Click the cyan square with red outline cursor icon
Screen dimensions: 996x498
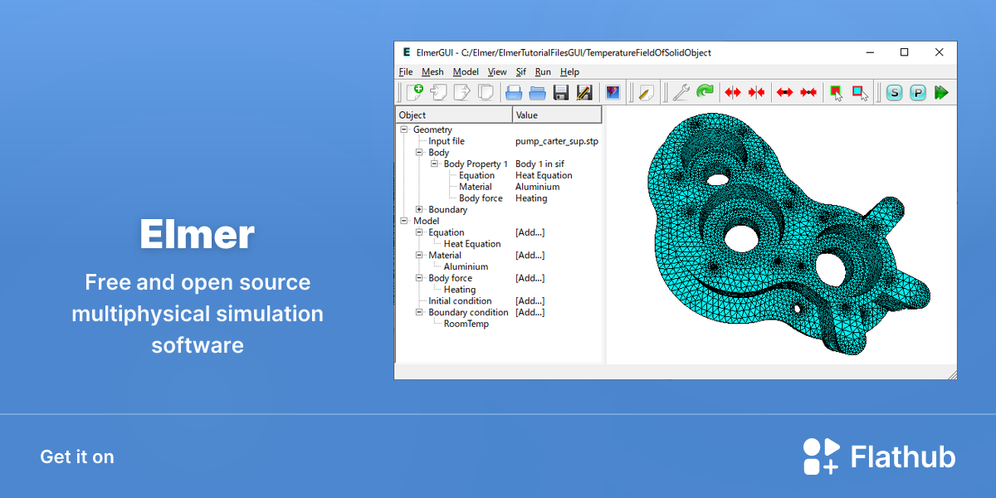pos(861,92)
